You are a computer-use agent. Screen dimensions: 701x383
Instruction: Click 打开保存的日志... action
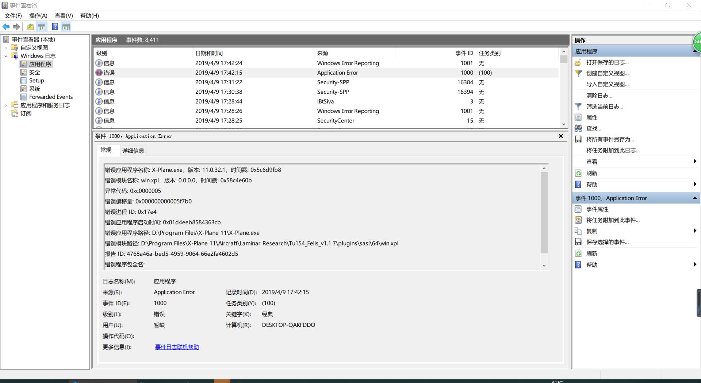pyautogui.click(x=607, y=62)
